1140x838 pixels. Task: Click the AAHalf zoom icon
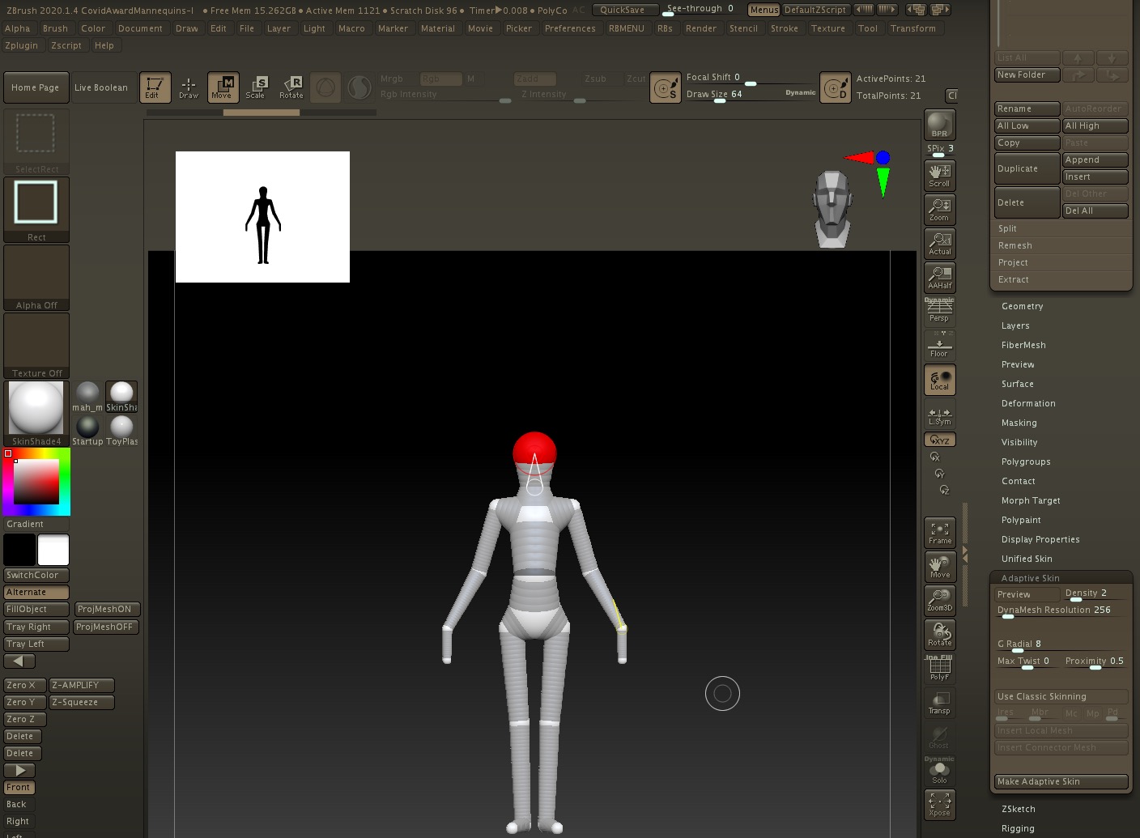[939, 277]
